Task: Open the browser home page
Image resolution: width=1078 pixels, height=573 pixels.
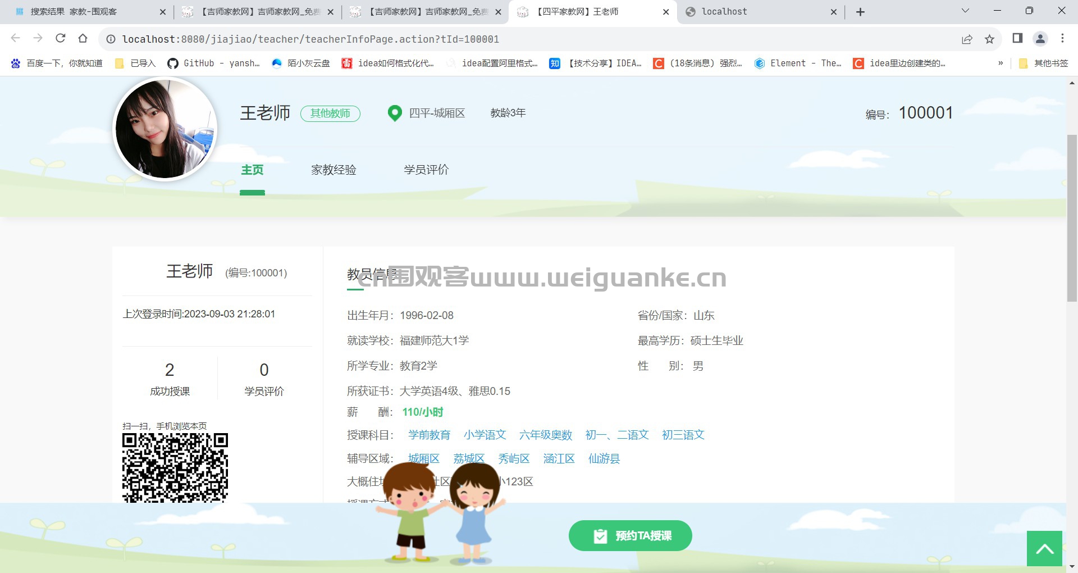Action: pos(83,38)
